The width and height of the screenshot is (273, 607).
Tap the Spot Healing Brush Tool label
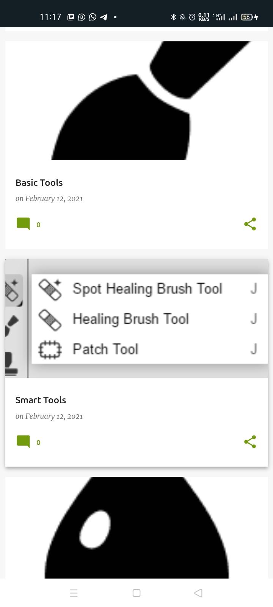coord(147,289)
